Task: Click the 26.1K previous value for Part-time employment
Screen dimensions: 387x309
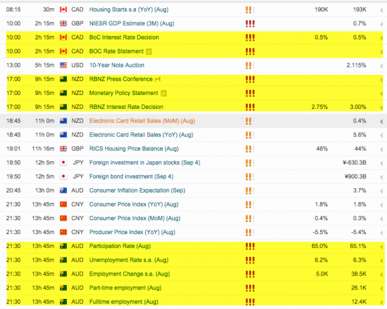Action: [x=359, y=288]
